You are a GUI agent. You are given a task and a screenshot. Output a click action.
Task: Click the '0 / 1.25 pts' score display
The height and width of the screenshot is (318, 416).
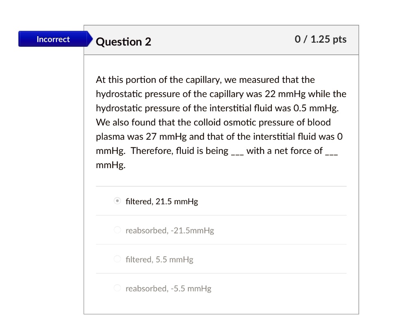point(321,39)
